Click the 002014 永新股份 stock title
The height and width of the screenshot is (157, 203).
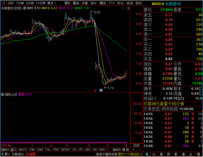click(166, 4)
